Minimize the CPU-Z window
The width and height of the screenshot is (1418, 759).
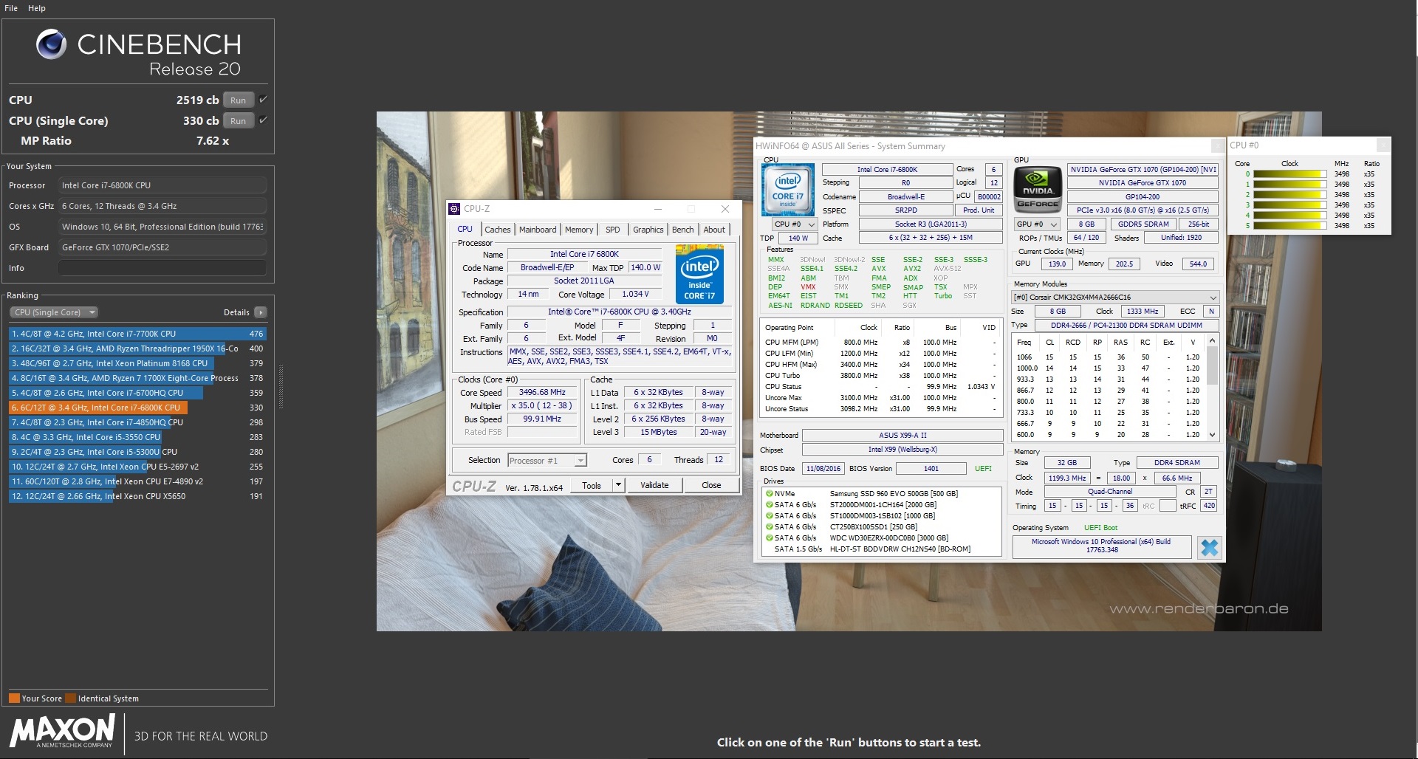tap(658, 209)
